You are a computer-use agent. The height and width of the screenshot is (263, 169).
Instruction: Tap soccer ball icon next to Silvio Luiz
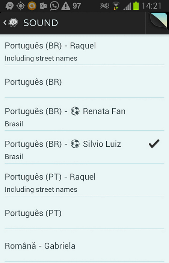click(x=75, y=144)
